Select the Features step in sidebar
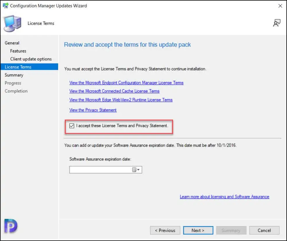Screen dimensions: 287x241 pyautogui.click(x=18, y=51)
